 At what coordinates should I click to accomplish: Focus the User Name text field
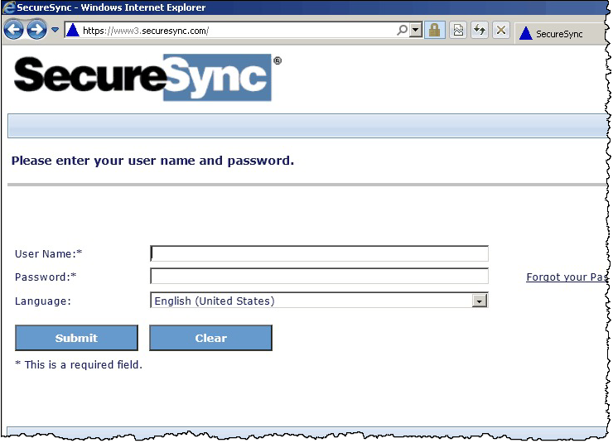pos(319,253)
